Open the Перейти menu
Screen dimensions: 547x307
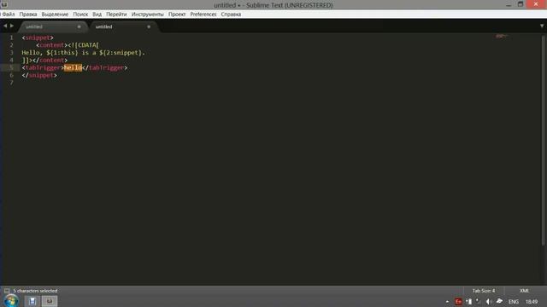pos(116,14)
